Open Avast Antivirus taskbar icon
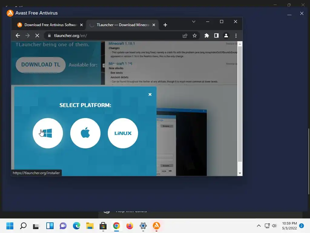This screenshot has height=233, width=310. tap(157, 226)
